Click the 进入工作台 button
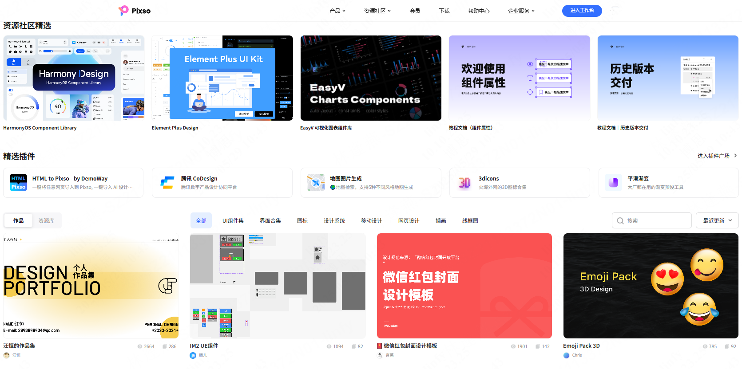 (x=582, y=11)
